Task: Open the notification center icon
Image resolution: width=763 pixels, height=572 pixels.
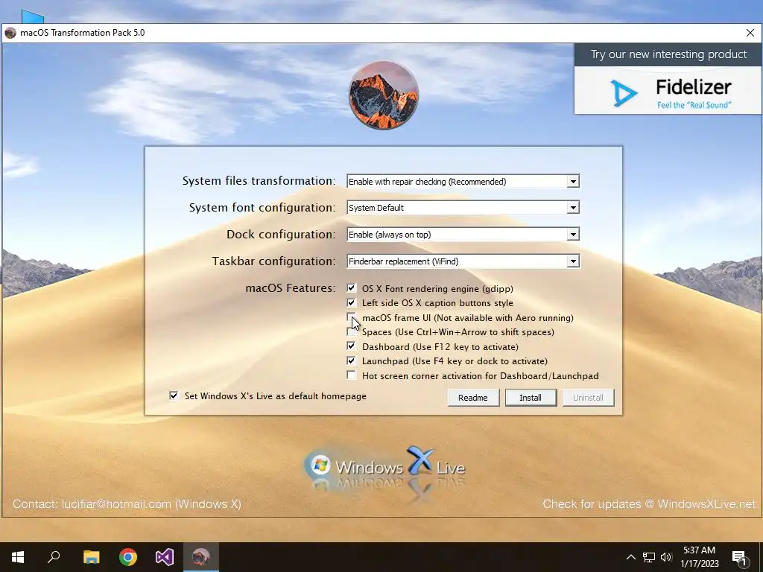Action: point(740,559)
